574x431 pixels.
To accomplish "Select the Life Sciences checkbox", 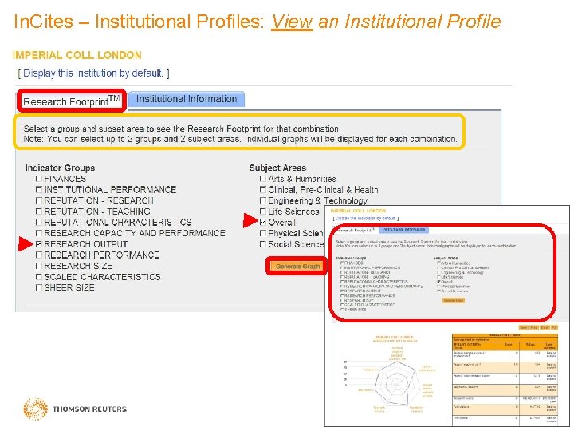I will [x=263, y=212].
